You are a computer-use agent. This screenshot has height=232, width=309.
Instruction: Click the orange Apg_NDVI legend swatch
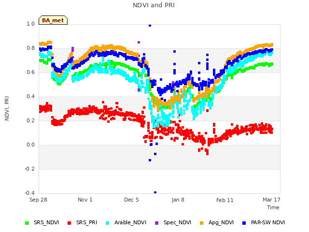pos(202,223)
